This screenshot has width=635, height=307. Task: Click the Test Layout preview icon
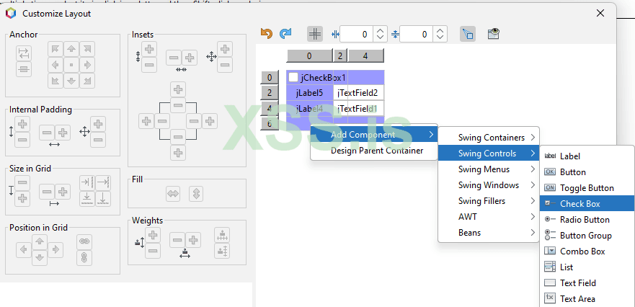coord(493,34)
